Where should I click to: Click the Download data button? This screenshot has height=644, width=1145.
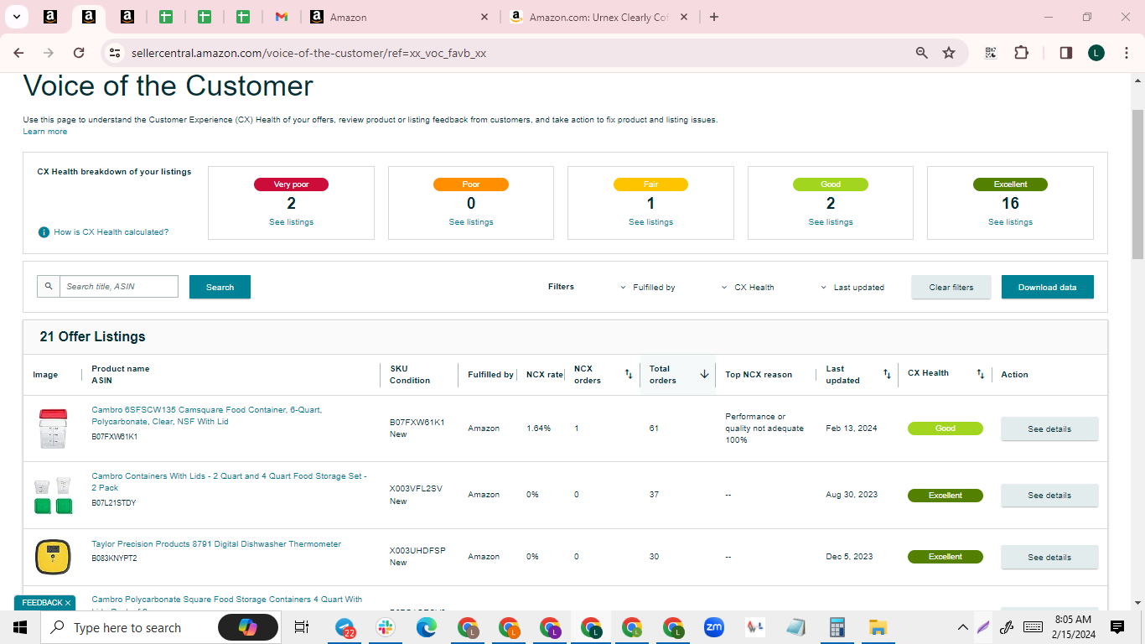[x=1048, y=287]
